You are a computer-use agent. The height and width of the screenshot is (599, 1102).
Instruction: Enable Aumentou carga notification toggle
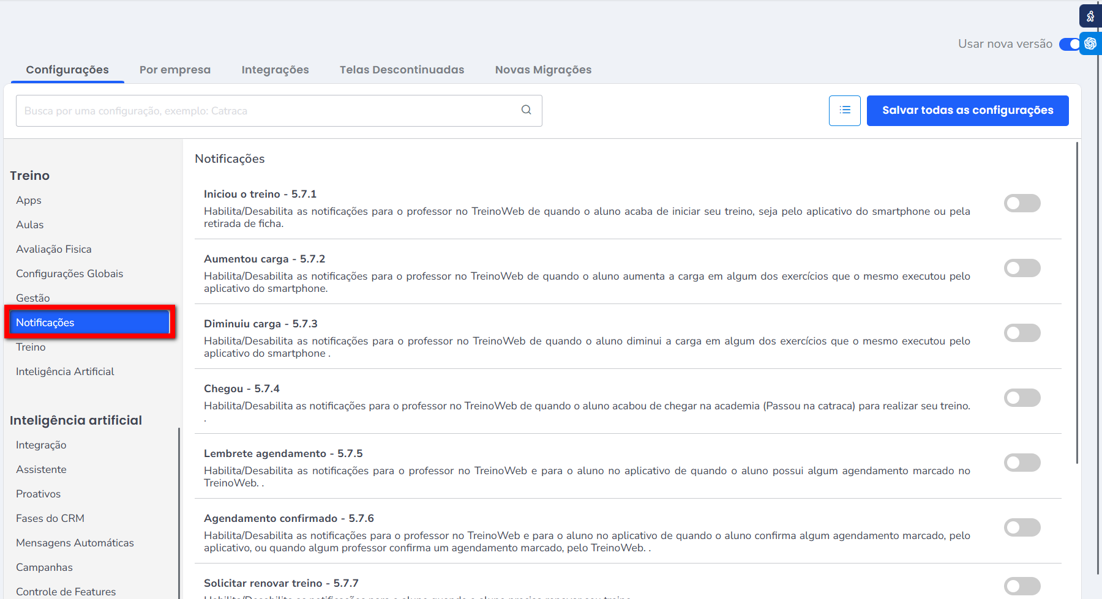tap(1022, 268)
